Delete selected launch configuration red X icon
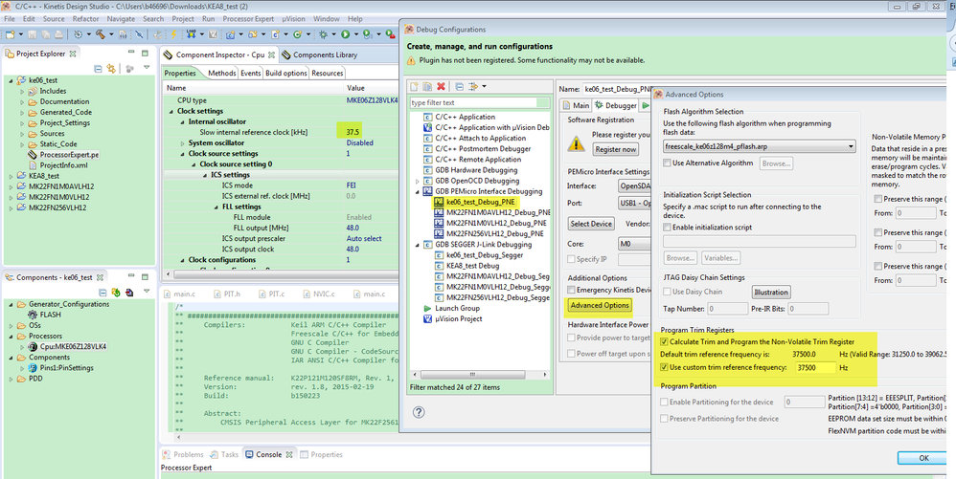Viewport: 956px width, 479px height. tap(441, 86)
